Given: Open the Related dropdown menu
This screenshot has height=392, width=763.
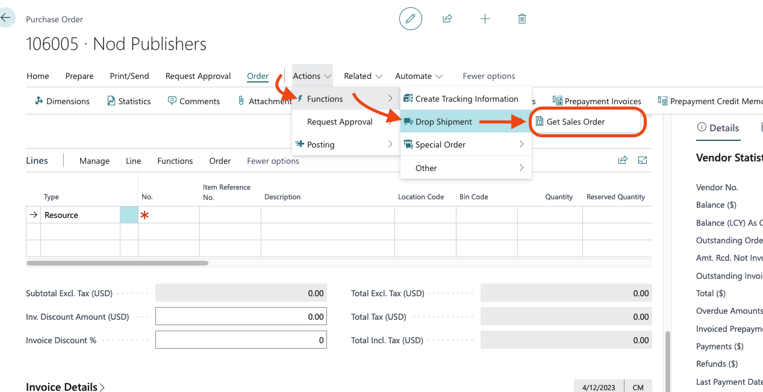Looking at the screenshot, I should click(x=363, y=76).
